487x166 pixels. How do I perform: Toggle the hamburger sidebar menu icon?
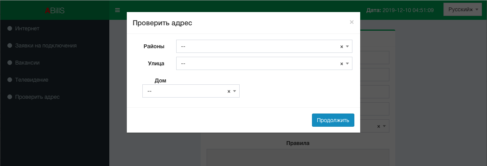(117, 10)
